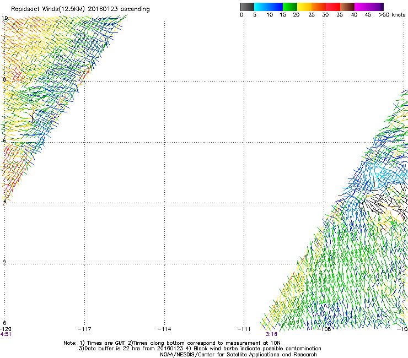Click the -120 longitude axis label
Viewport: 408px width, 358px height.
tap(6, 329)
